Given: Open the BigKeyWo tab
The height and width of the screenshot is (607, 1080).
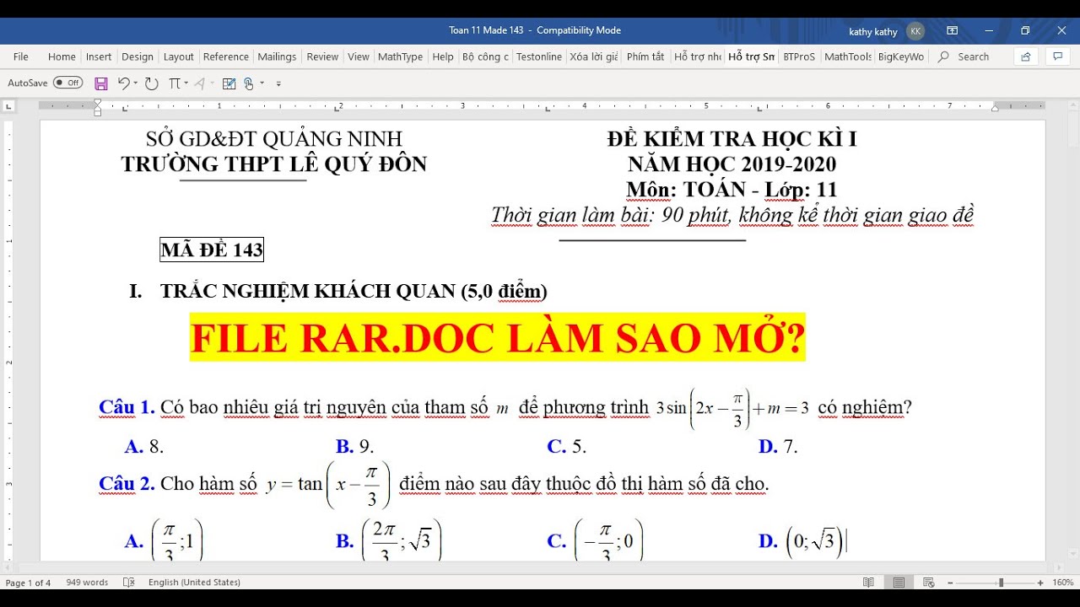Looking at the screenshot, I should pos(901,56).
